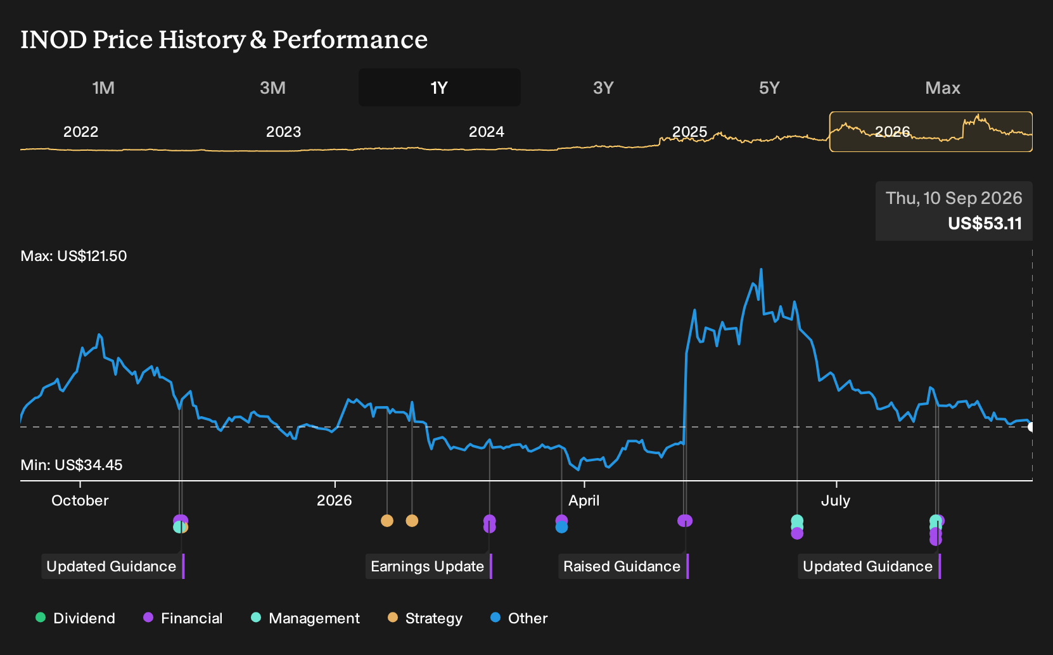Click the US$53.11 price in the tooltip
The image size is (1053, 655).
[x=985, y=224]
